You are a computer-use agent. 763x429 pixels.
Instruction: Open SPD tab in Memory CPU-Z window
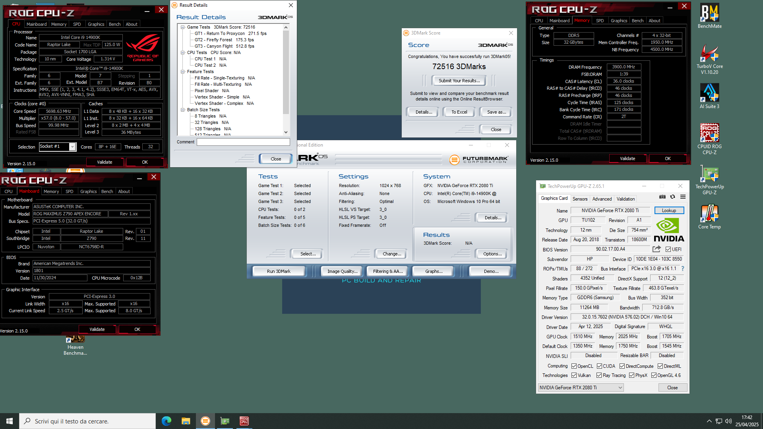(600, 21)
